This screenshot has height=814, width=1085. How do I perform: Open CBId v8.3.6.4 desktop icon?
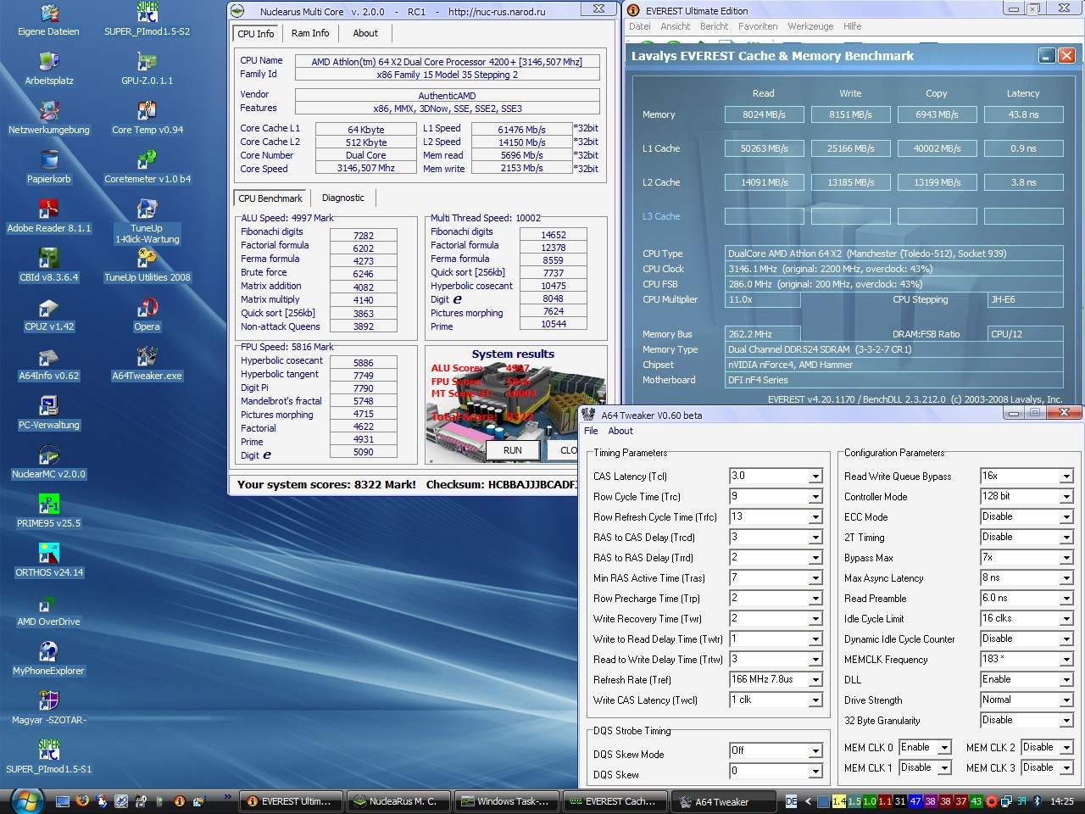[48, 266]
